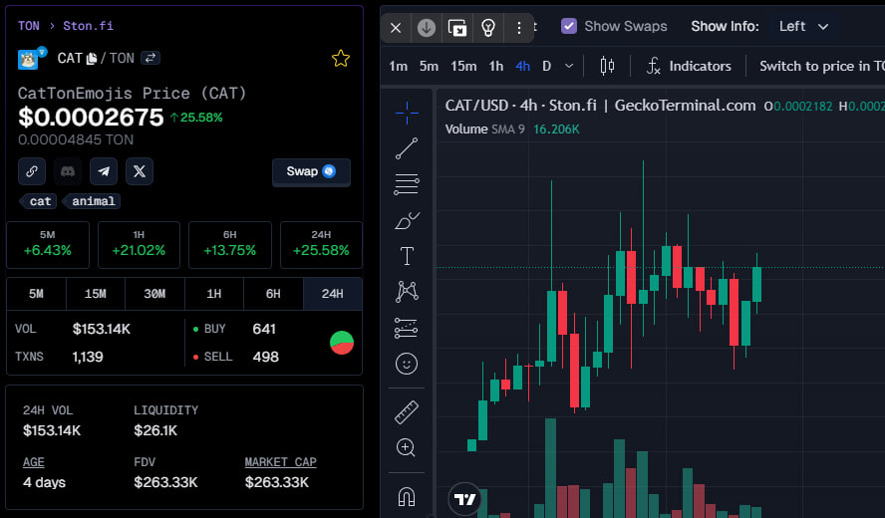Open the candlestick chart style selector
Screen dimensions: 885x518
pos(607,66)
